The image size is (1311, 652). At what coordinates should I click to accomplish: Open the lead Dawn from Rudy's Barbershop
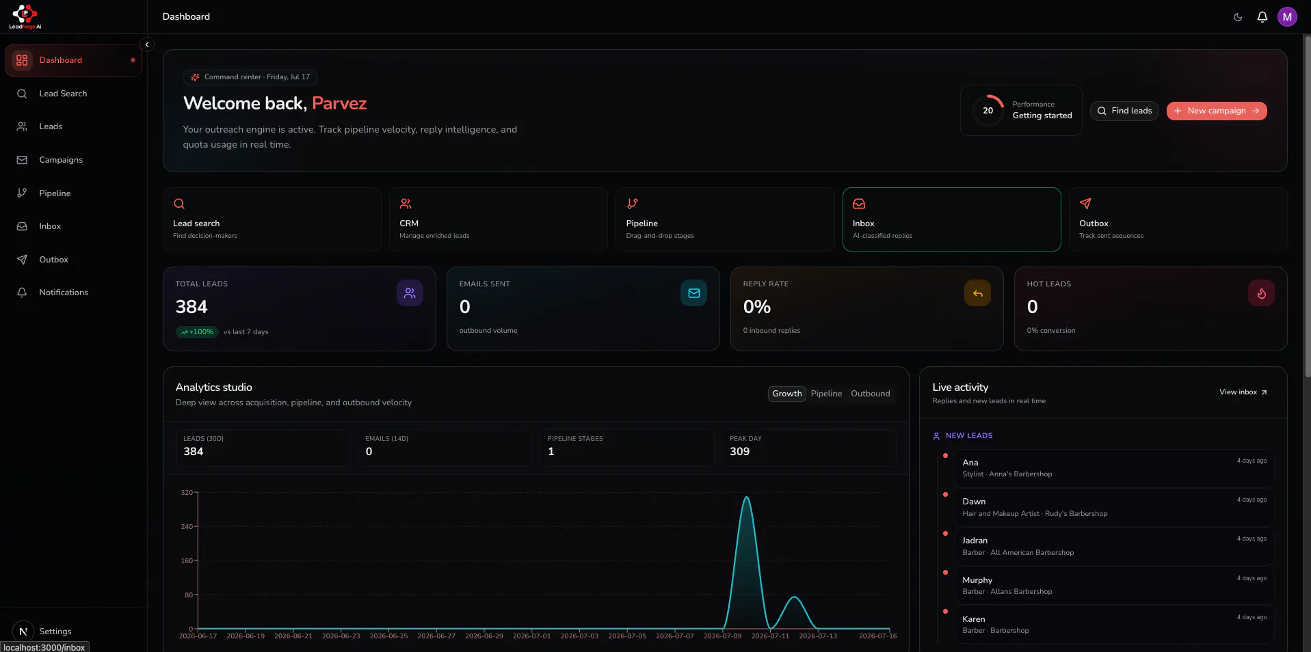[x=1115, y=507]
